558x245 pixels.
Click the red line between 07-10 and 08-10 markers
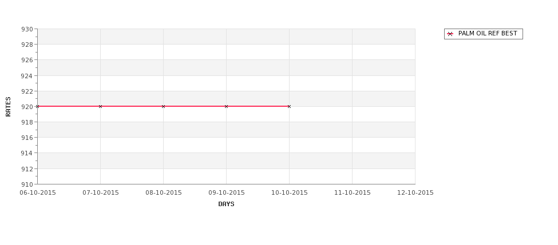click(x=132, y=106)
